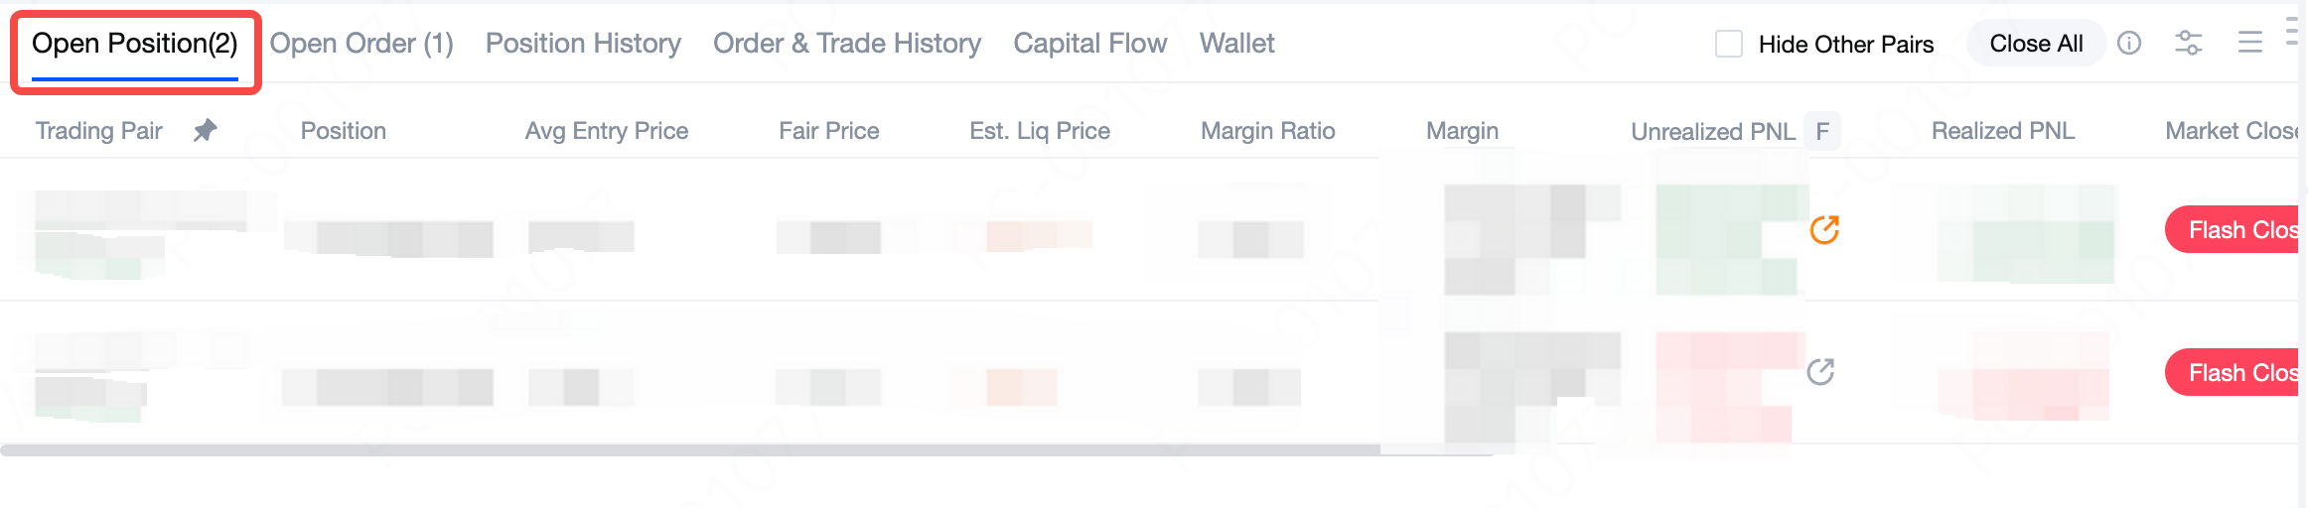This screenshot has height=508, width=2308.
Task: Select the Order & Trade History tab
Action: 847,44
